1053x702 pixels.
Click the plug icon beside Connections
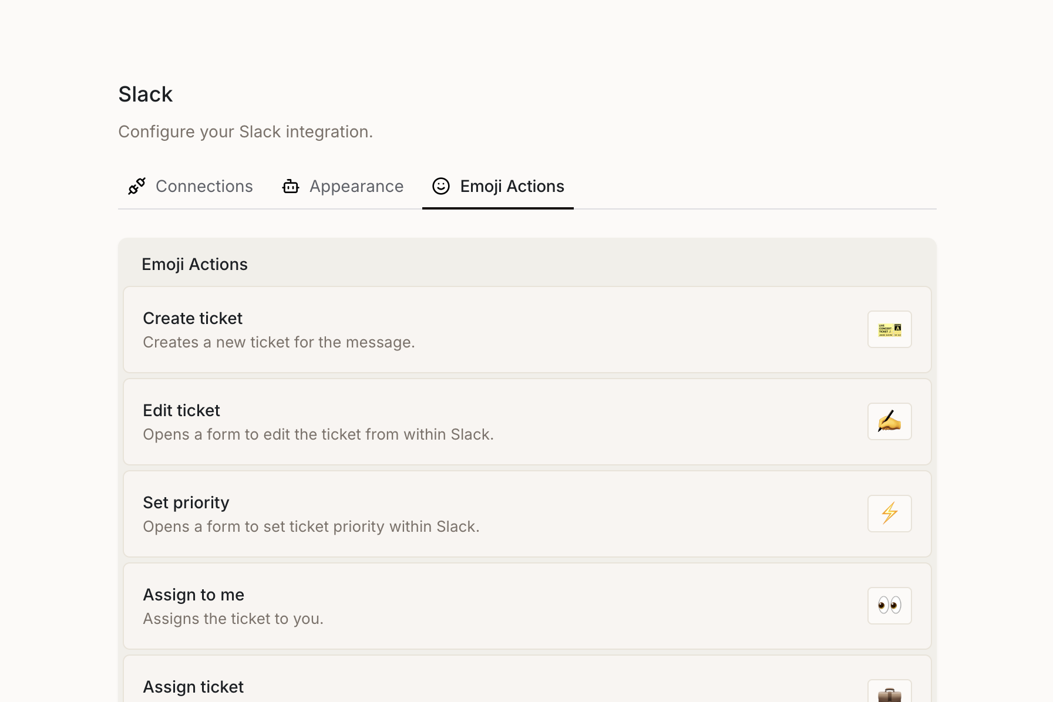click(x=137, y=186)
